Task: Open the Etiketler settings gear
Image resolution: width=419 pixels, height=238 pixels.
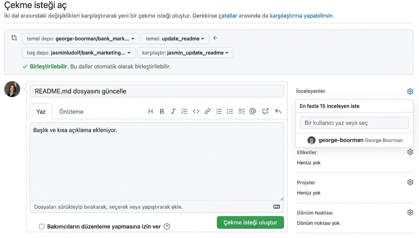Action: pos(410,152)
